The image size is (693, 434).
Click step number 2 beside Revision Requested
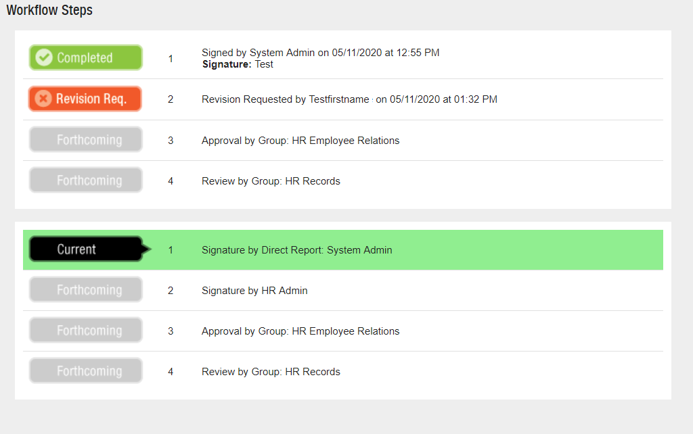[171, 99]
